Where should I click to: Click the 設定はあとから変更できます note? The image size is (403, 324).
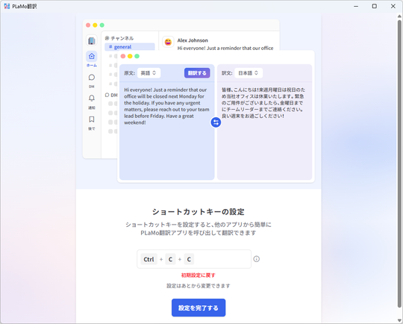(x=199, y=286)
